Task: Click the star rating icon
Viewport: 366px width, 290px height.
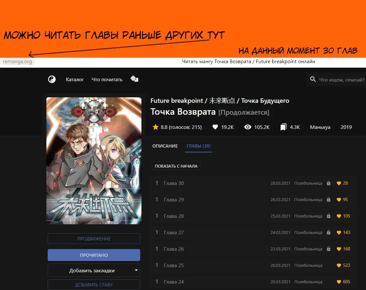Action: pos(156,127)
